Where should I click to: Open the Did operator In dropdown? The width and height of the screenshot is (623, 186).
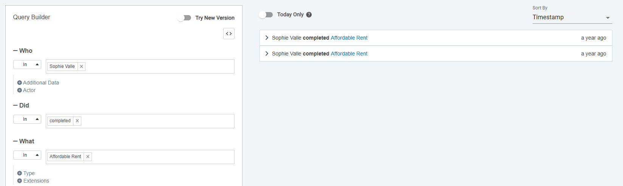tap(27, 119)
